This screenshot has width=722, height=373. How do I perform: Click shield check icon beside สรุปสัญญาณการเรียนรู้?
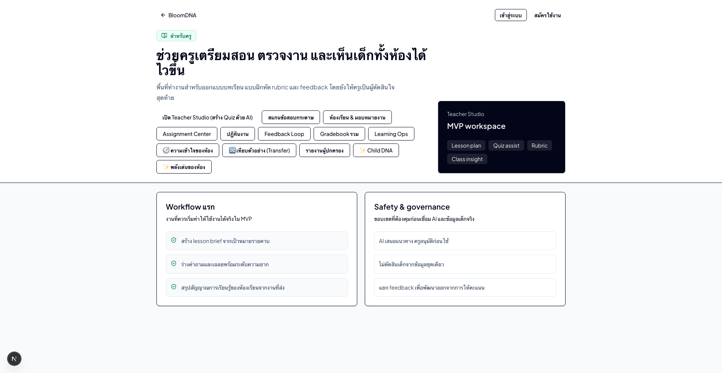174,287
